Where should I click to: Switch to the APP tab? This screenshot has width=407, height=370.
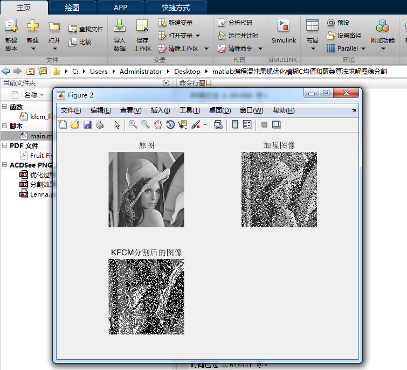point(120,8)
